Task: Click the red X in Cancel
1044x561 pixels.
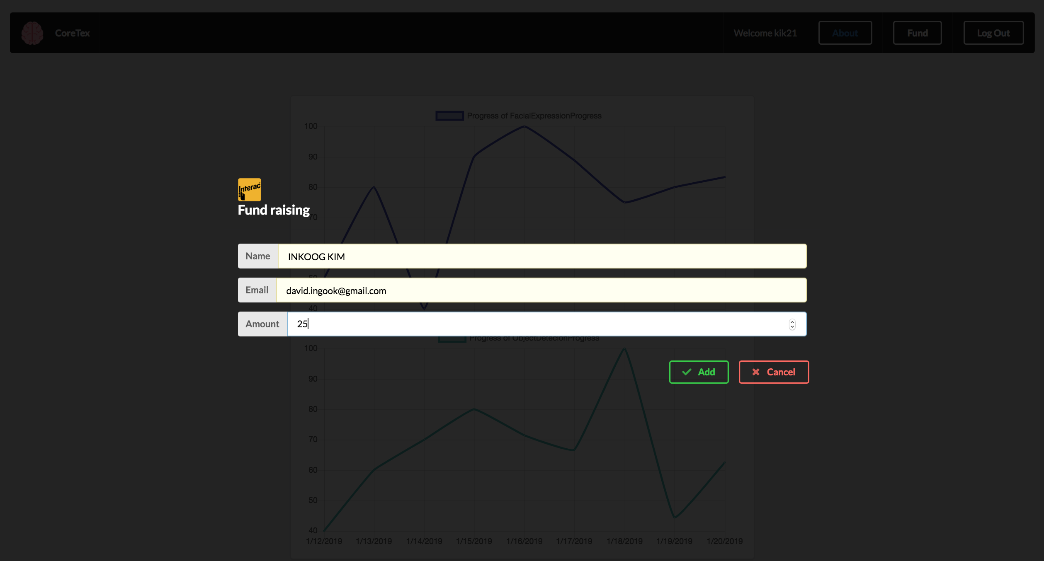Action: click(x=756, y=372)
